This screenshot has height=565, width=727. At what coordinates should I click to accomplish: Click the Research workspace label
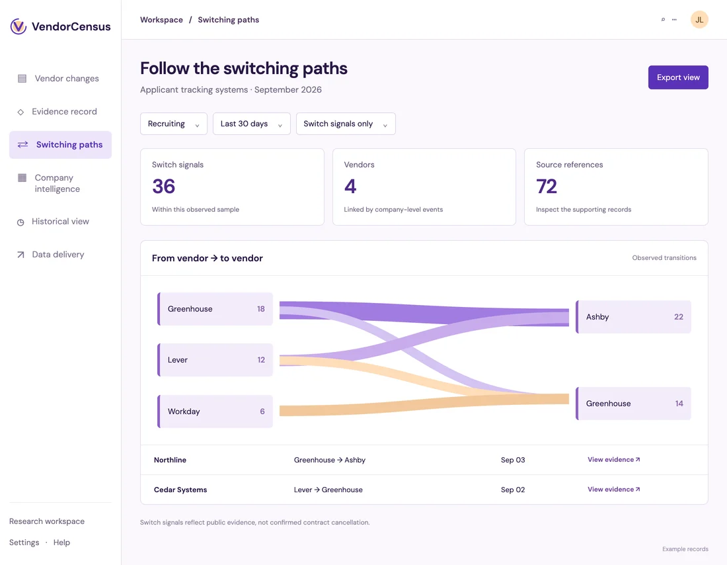(47, 521)
